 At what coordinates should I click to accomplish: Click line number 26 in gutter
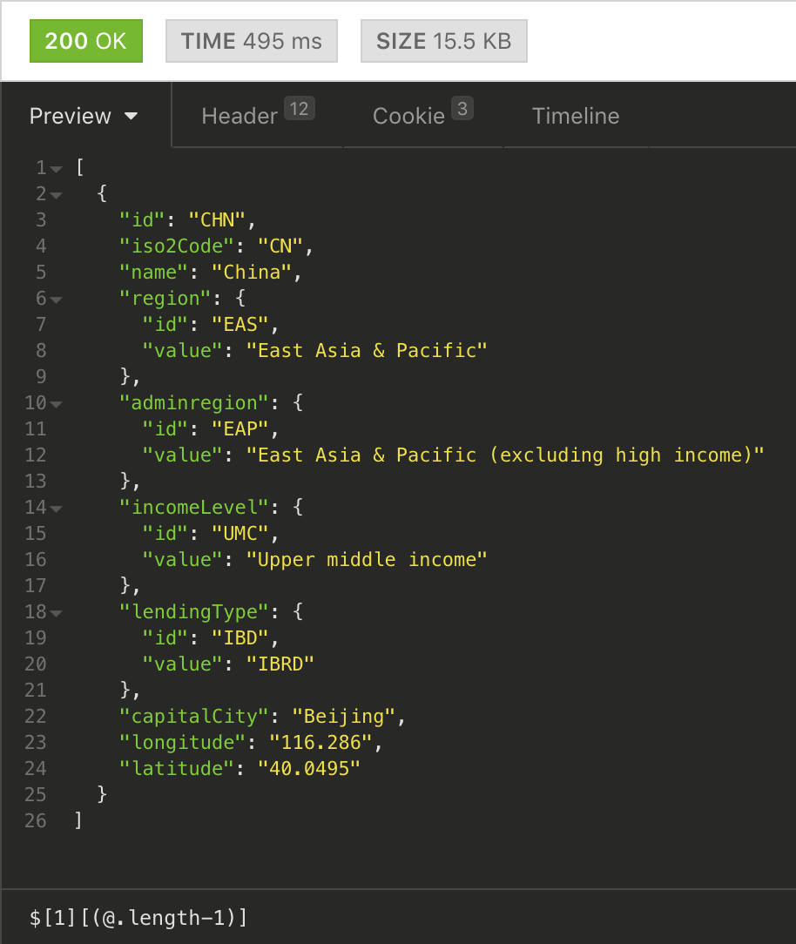pyautogui.click(x=35, y=820)
